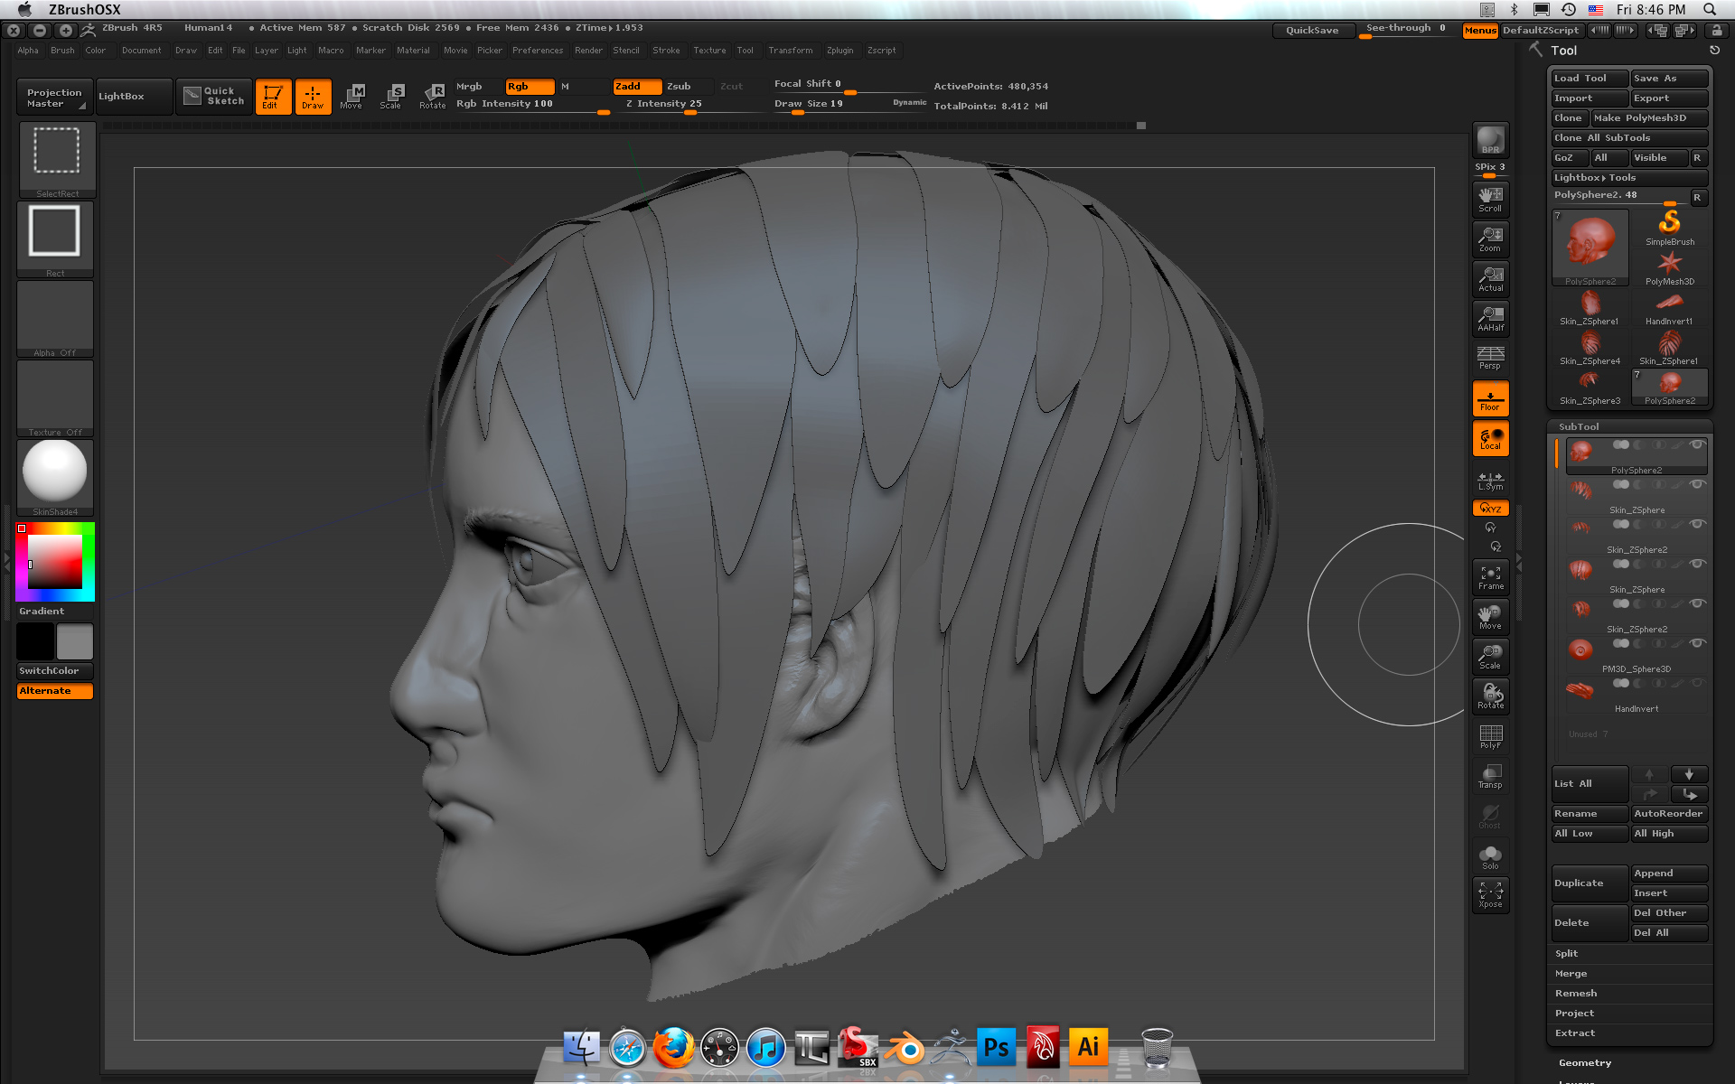Expand the Split section
Viewport: 1735px width, 1084px height.
click(x=1567, y=954)
